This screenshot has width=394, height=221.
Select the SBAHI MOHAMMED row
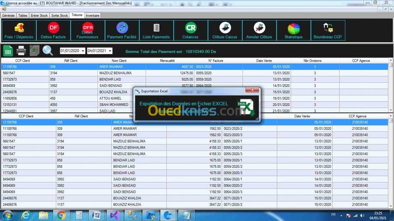[x=194, y=105]
